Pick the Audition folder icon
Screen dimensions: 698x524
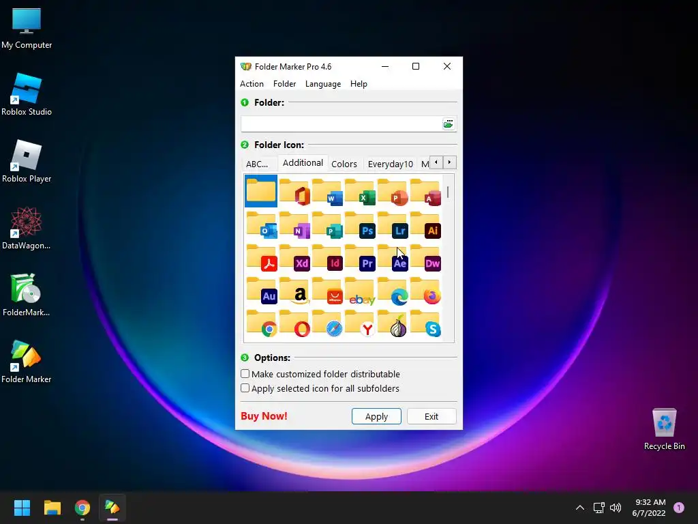tap(261, 291)
